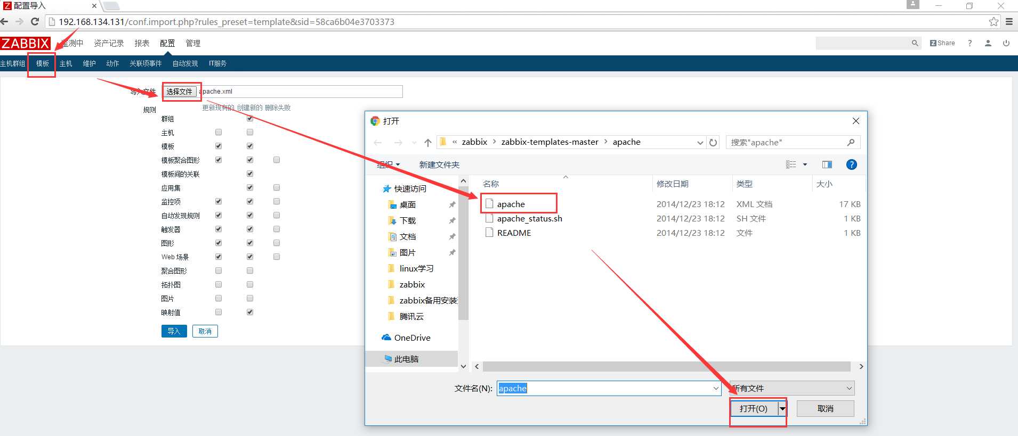Toggle 模板 update-existing checkbox
This screenshot has height=436, width=1018.
[219, 146]
